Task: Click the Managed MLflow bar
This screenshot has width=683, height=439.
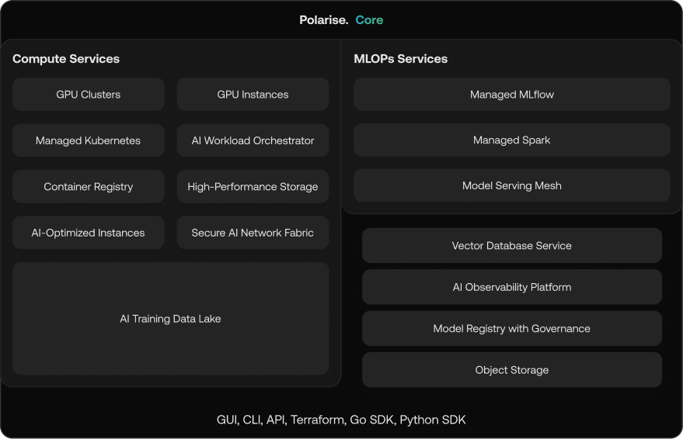Action: coord(512,95)
